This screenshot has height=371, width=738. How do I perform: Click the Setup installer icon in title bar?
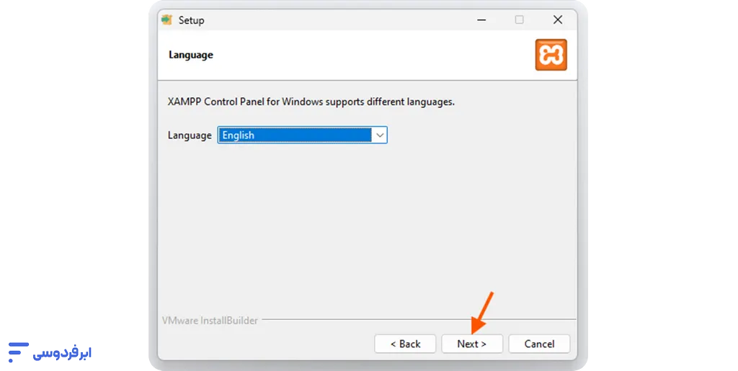click(166, 20)
